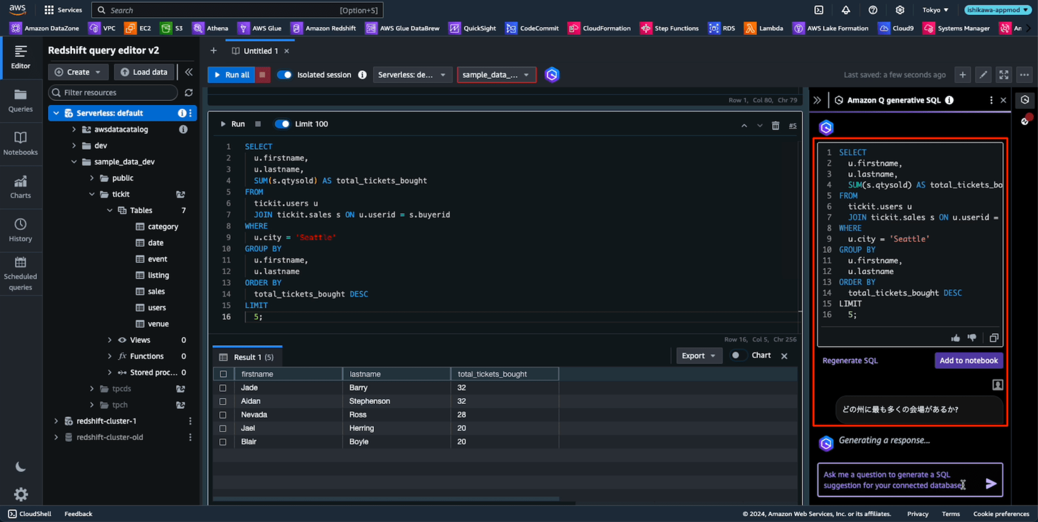Check the Jade Barry row
This screenshot has width=1038, height=522.
pos(223,388)
